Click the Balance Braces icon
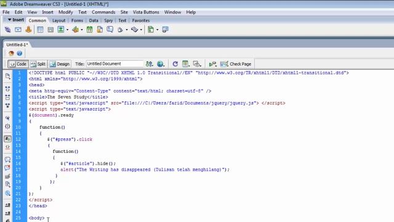This screenshot has width=394, height=222. [x=7, y=126]
